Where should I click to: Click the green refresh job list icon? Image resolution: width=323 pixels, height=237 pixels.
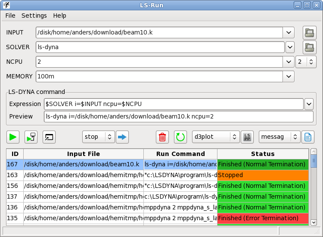coord(180,137)
